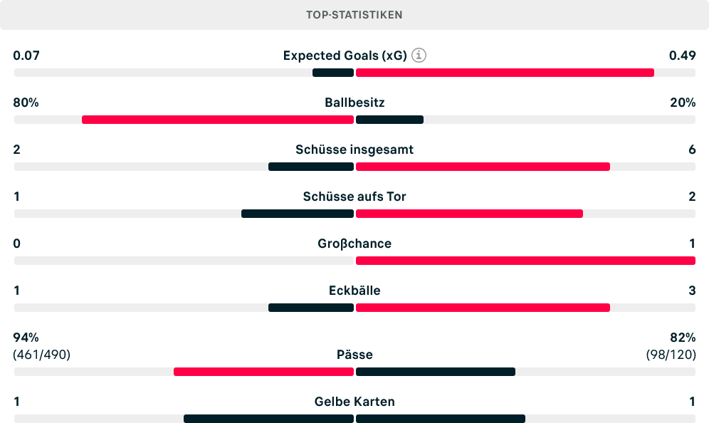Select the Top-Statistiken header bar
The width and height of the screenshot is (709, 423).
(354, 15)
